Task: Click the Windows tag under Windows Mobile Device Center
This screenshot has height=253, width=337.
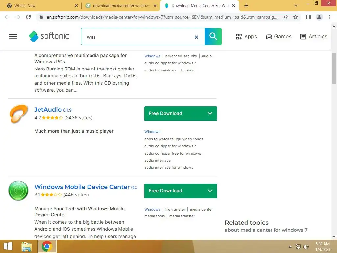Action: 152,209
